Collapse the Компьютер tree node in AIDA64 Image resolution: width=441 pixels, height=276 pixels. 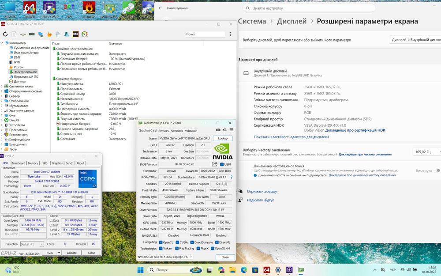click(x=2, y=43)
